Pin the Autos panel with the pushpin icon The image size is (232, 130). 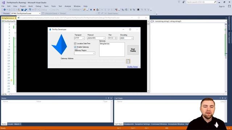pos(109,98)
